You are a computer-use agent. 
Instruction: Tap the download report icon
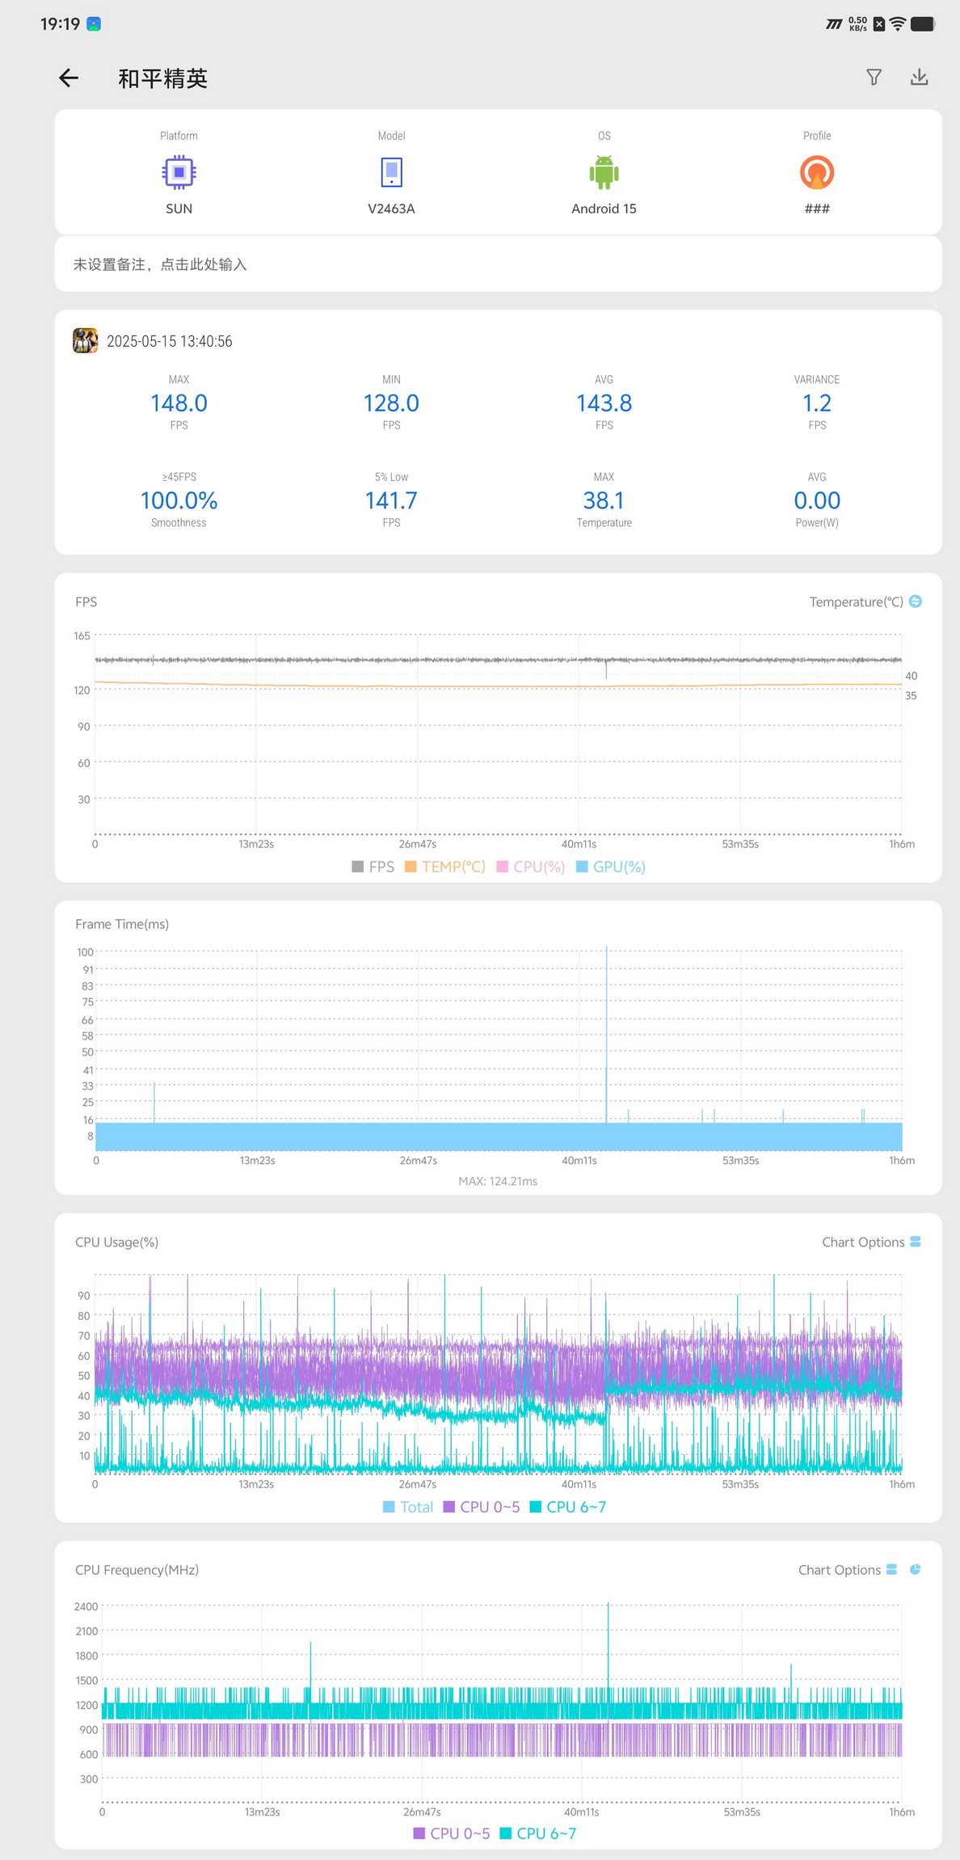click(x=919, y=77)
